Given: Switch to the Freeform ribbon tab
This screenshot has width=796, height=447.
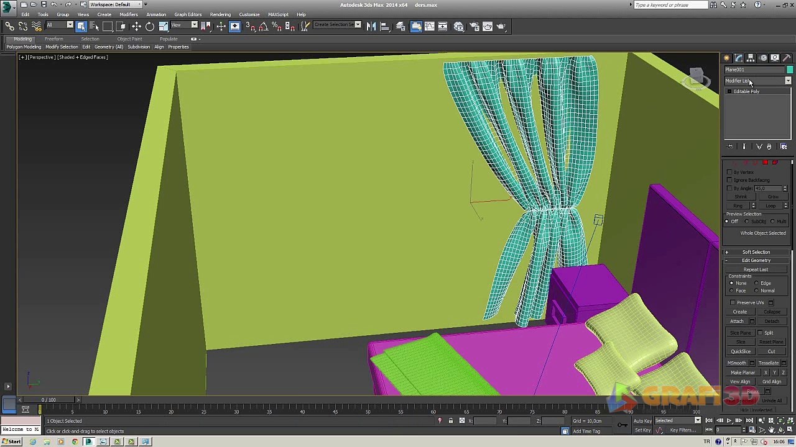Looking at the screenshot, I should click(54, 39).
